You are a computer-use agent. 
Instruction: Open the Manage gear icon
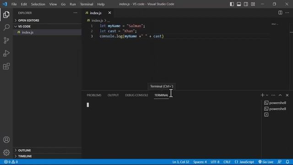[6, 153]
